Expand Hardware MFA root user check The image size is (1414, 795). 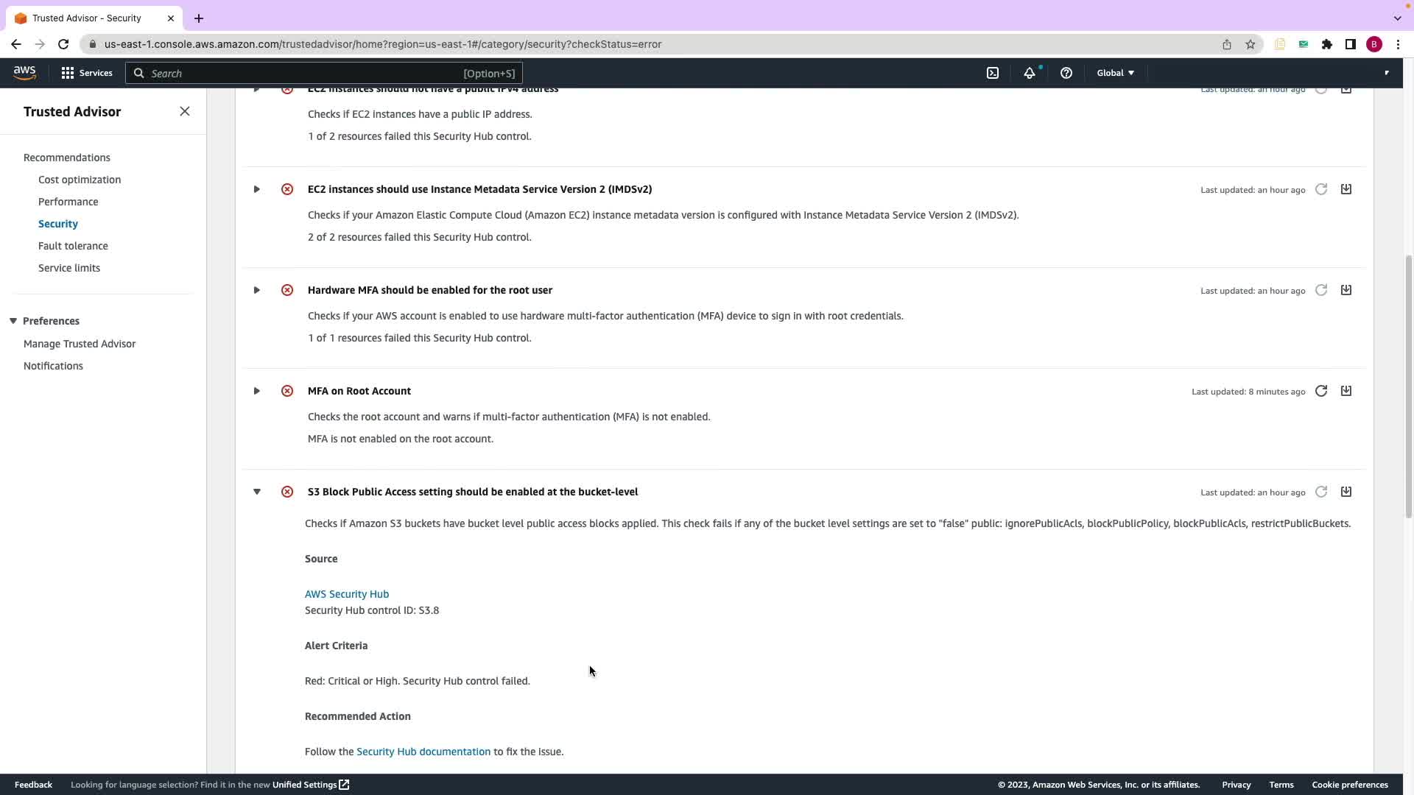coord(256,290)
